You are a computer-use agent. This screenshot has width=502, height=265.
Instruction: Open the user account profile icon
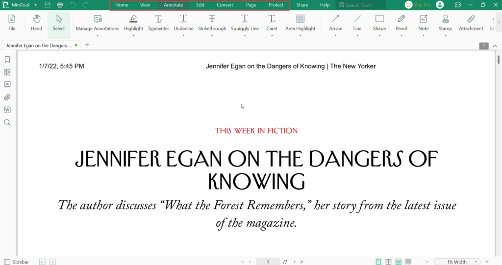440,5
